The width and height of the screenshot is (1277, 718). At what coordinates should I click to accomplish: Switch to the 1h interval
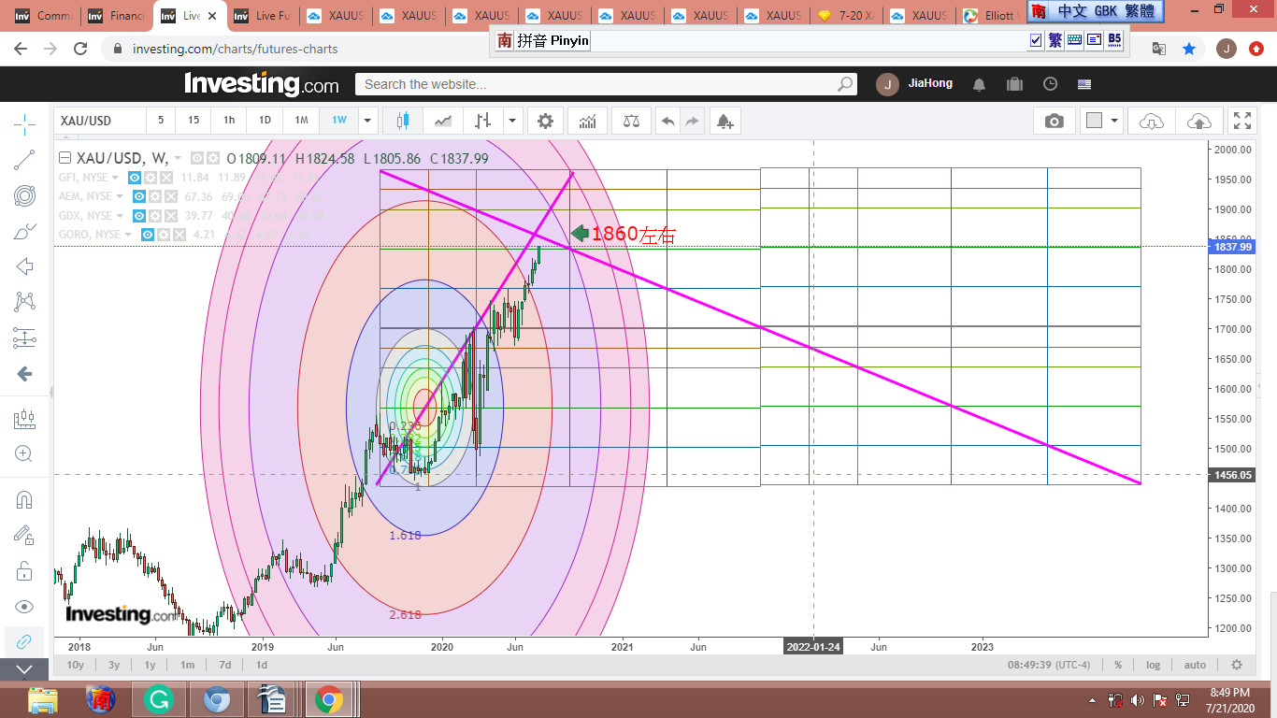[x=229, y=121]
